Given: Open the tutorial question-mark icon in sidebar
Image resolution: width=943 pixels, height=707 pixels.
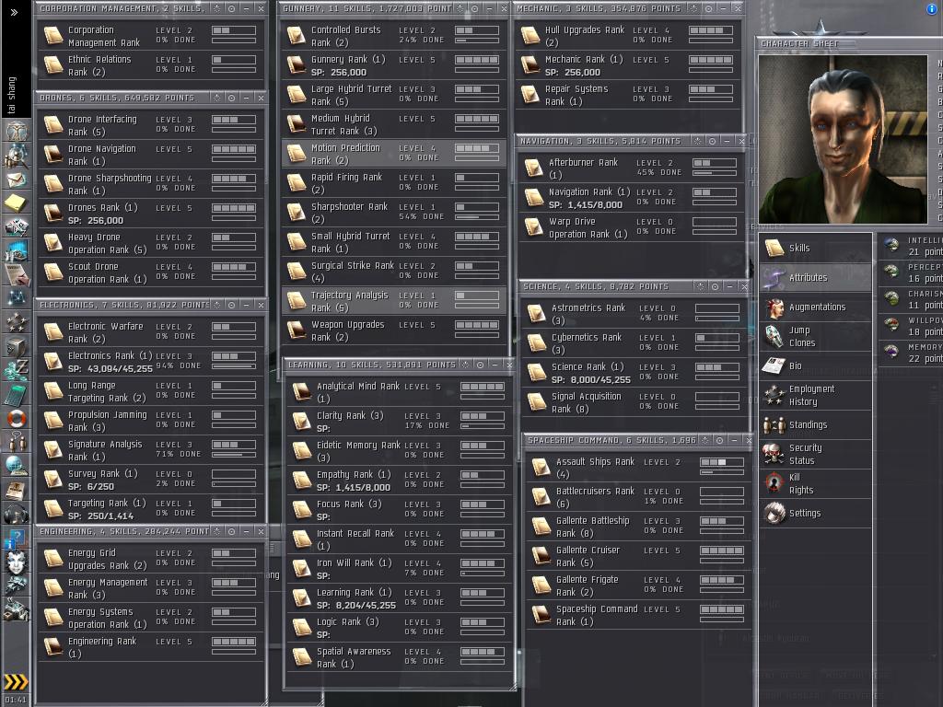Looking at the screenshot, I should [17, 538].
